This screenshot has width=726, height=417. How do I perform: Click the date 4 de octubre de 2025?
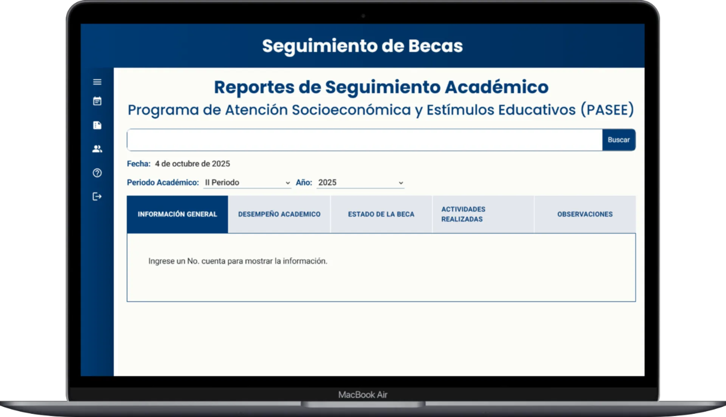tap(192, 164)
